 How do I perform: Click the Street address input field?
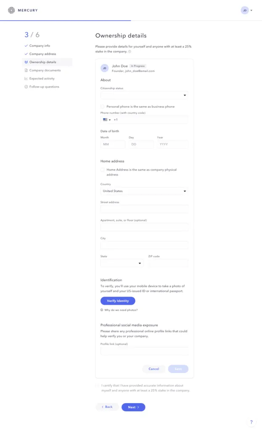(x=144, y=209)
